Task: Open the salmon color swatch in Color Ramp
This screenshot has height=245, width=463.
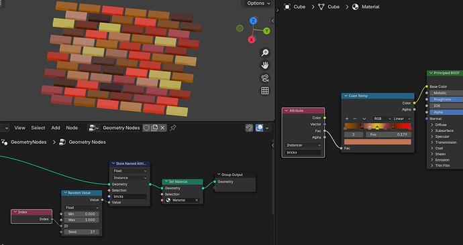Action: 378,142
